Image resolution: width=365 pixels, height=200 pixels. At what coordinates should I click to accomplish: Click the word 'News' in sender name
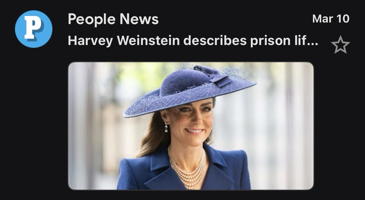coord(139,19)
